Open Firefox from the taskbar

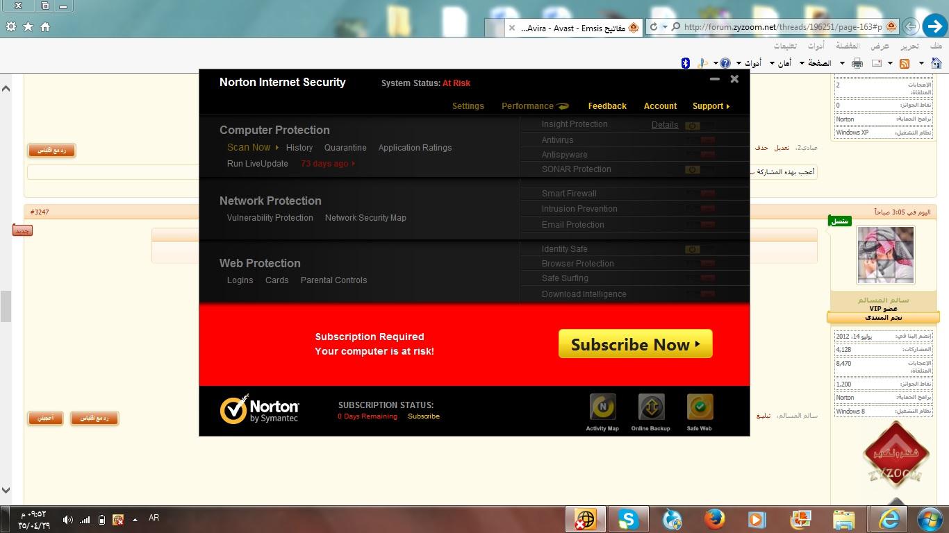pyautogui.click(x=714, y=519)
